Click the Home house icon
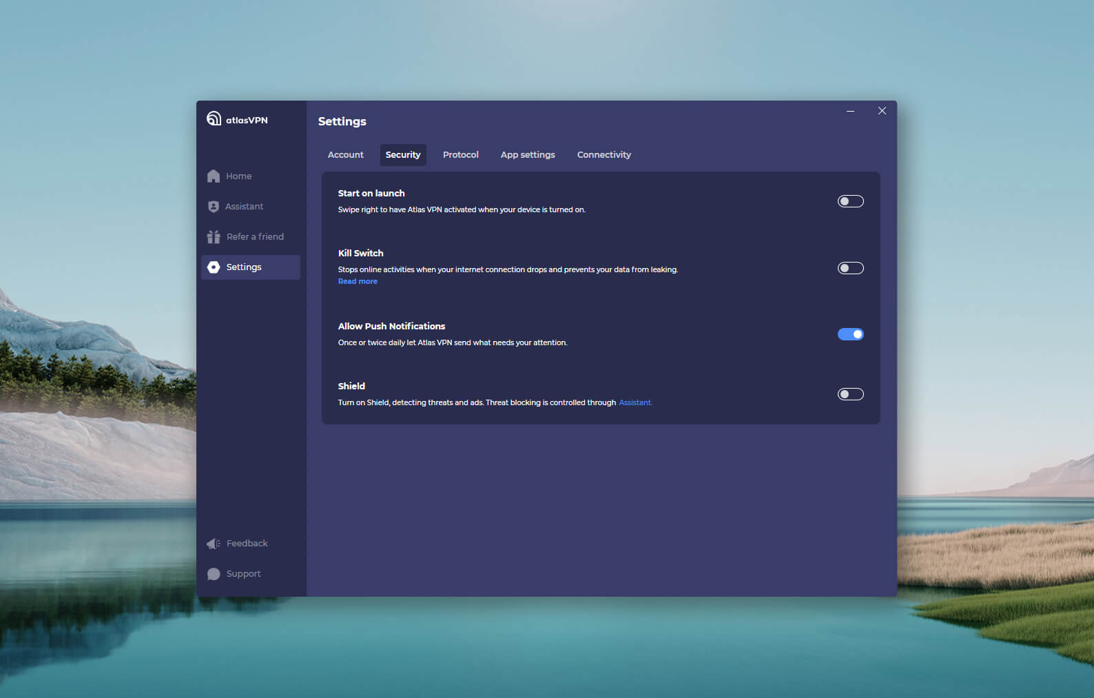This screenshot has height=698, width=1094. pyautogui.click(x=214, y=176)
